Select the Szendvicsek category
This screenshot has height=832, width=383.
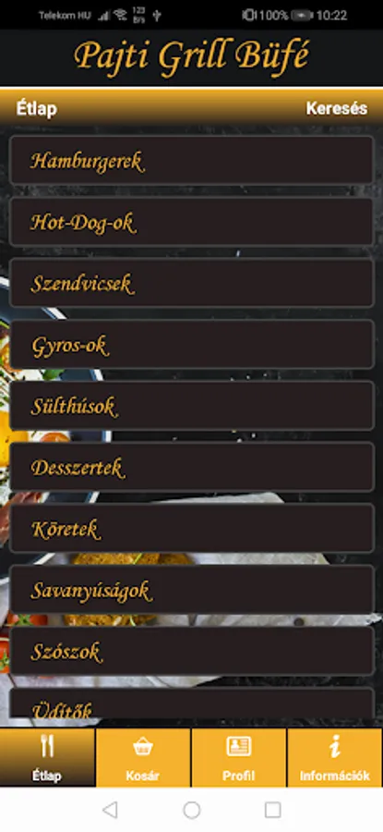(x=192, y=283)
